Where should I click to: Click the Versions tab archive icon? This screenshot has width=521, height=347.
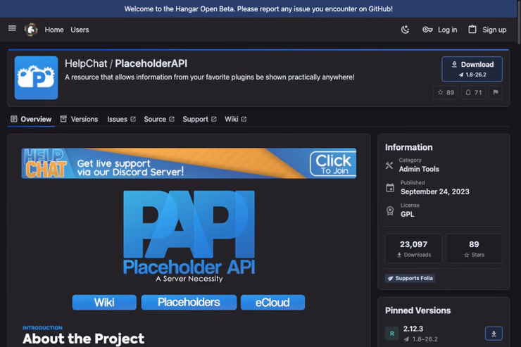(x=63, y=119)
